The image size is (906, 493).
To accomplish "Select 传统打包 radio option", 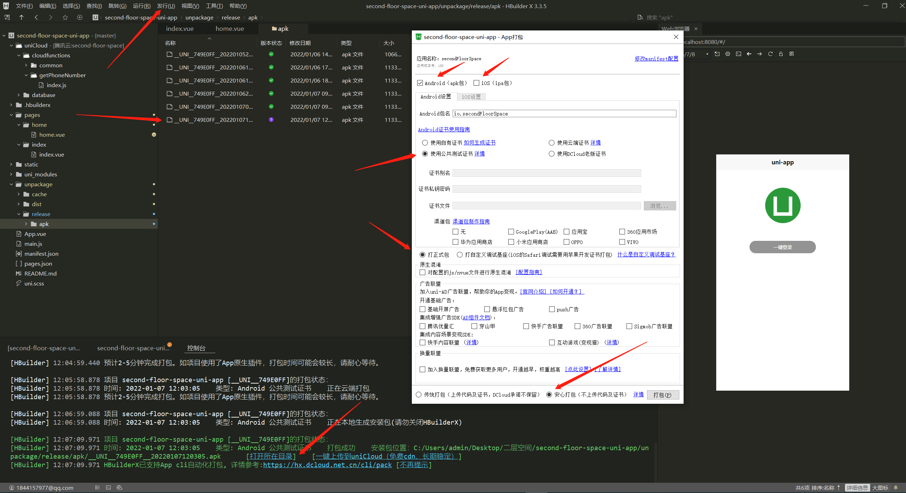I will [x=419, y=395].
